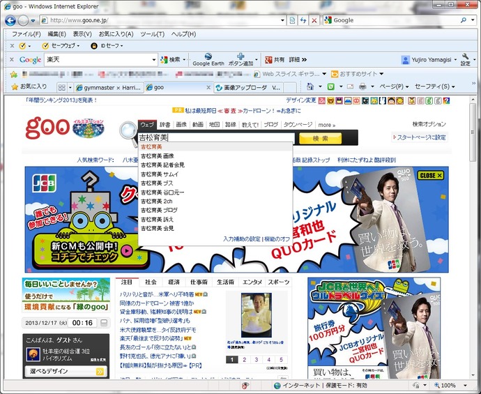481x394 pixels.
Task: Switch to the 画像アップローダ tab
Action: 248,88
